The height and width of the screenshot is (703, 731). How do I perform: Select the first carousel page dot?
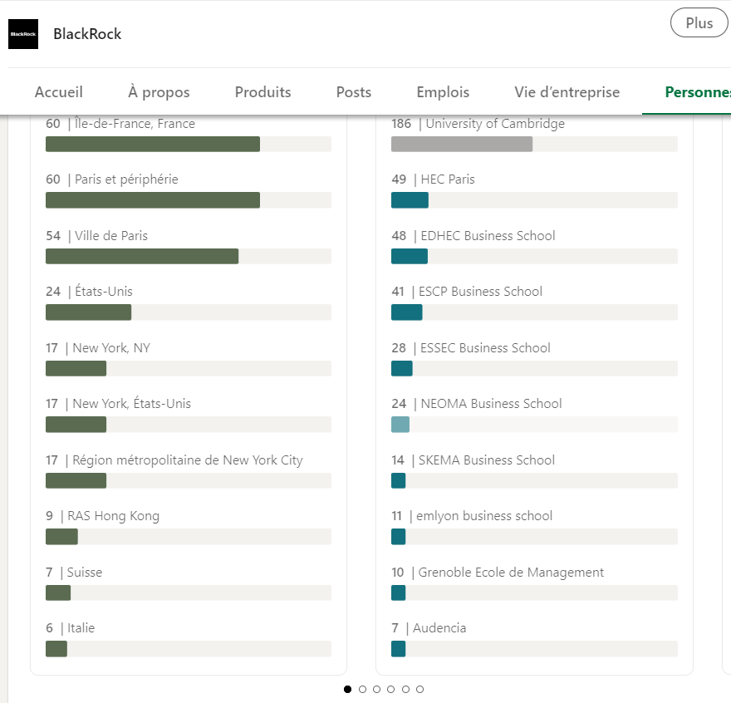tap(347, 689)
